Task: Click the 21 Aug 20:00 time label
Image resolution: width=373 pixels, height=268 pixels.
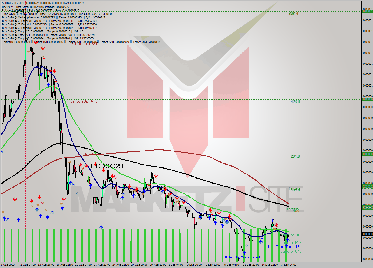Action: [x=102, y=265]
